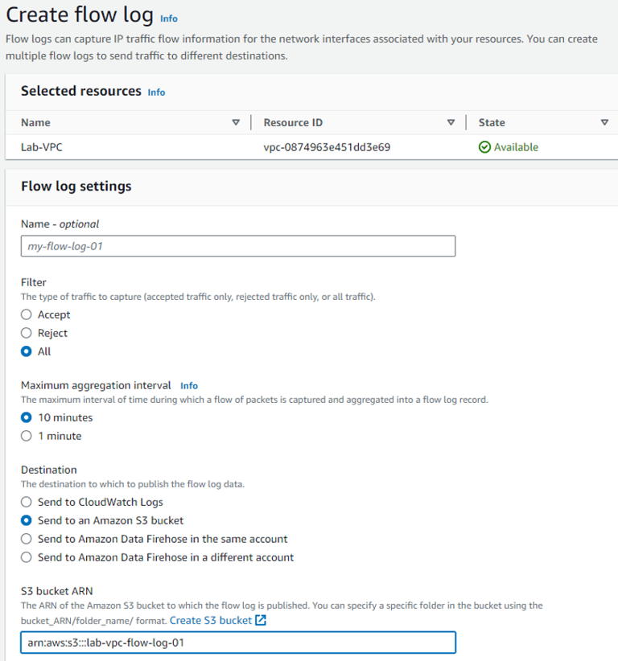Select Amazon Data Firehose in a different account
The image size is (618, 661).
[x=27, y=557]
